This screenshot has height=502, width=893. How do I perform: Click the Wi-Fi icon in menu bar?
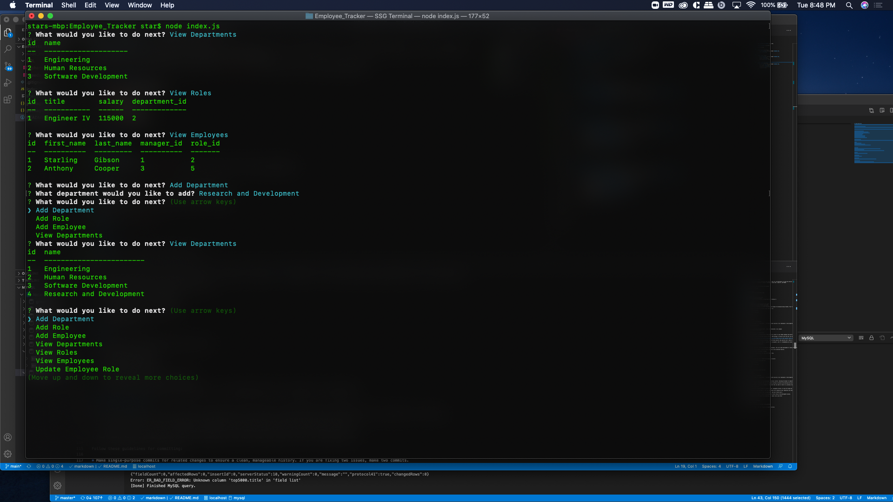tap(751, 5)
